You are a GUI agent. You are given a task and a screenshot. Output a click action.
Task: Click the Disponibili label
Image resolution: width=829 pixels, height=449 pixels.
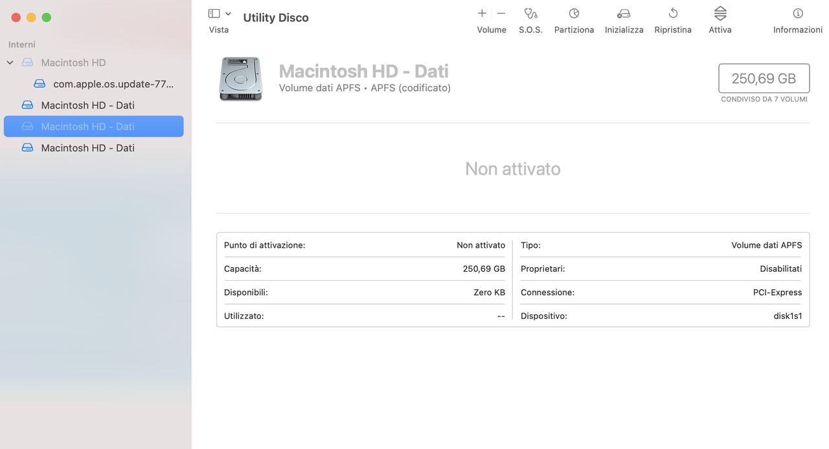(x=246, y=292)
